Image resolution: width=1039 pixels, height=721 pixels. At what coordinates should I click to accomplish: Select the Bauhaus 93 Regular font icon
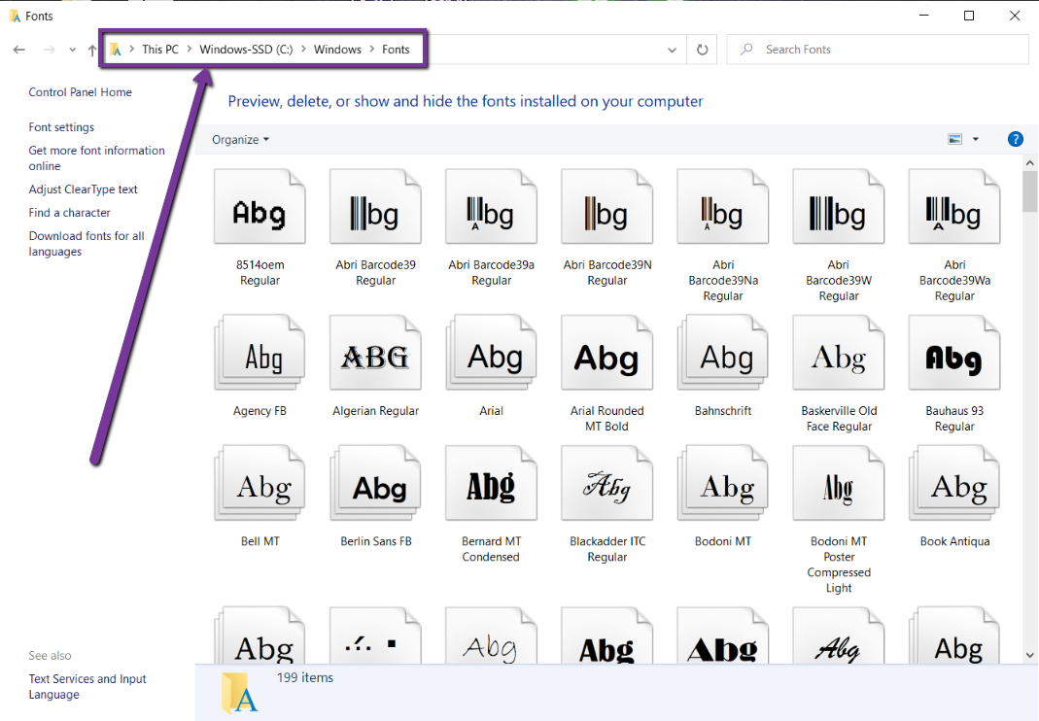[954, 359]
